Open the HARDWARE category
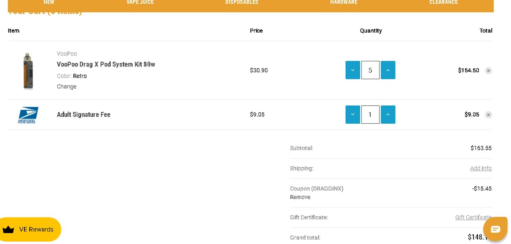 click(344, 2)
